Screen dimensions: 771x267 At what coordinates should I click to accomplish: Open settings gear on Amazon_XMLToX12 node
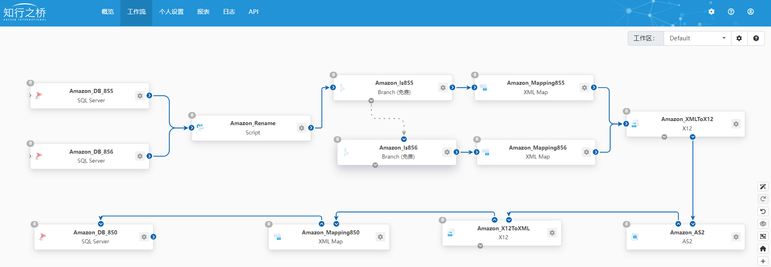click(x=736, y=124)
